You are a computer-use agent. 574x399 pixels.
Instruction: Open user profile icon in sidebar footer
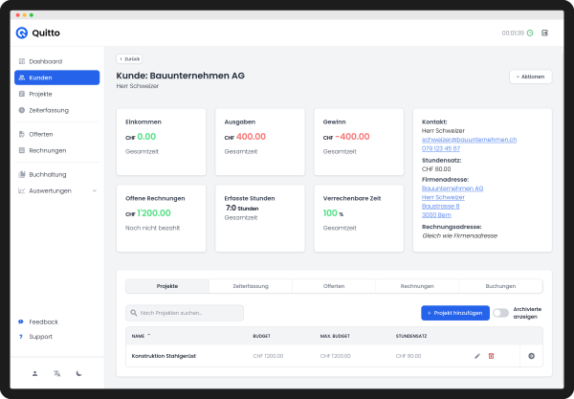[x=34, y=373]
